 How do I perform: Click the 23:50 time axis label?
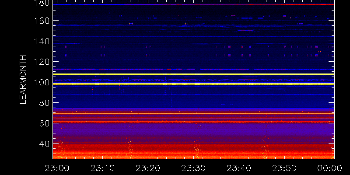(284, 168)
